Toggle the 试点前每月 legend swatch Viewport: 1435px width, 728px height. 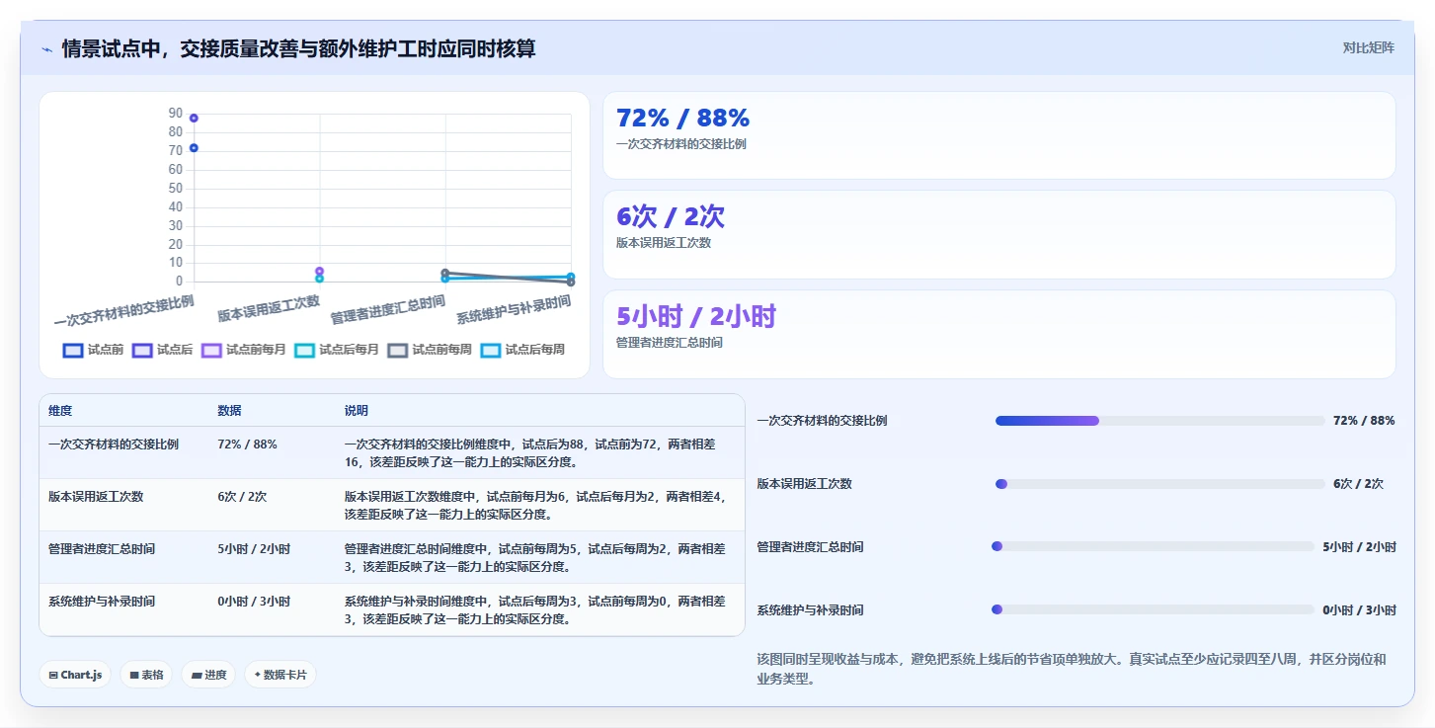click(x=211, y=350)
